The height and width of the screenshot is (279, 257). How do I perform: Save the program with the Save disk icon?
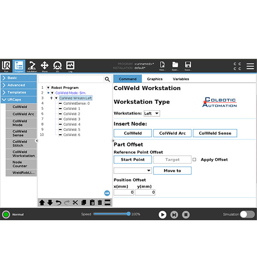coord(188,66)
